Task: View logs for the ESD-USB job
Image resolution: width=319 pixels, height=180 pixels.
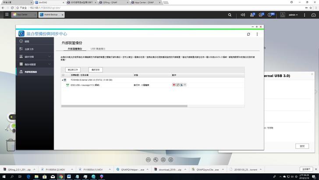Action: [x=181, y=85]
